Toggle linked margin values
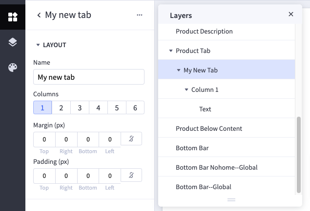The height and width of the screenshot is (211, 310). click(131, 139)
